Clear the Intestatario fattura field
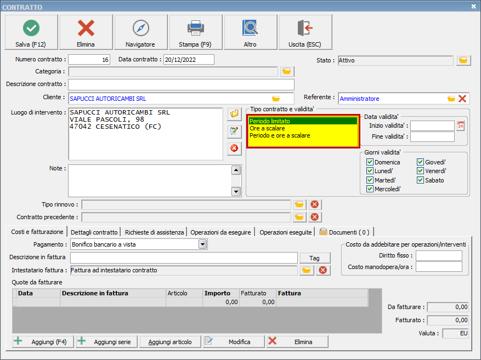481x360 pixels. coord(323,270)
